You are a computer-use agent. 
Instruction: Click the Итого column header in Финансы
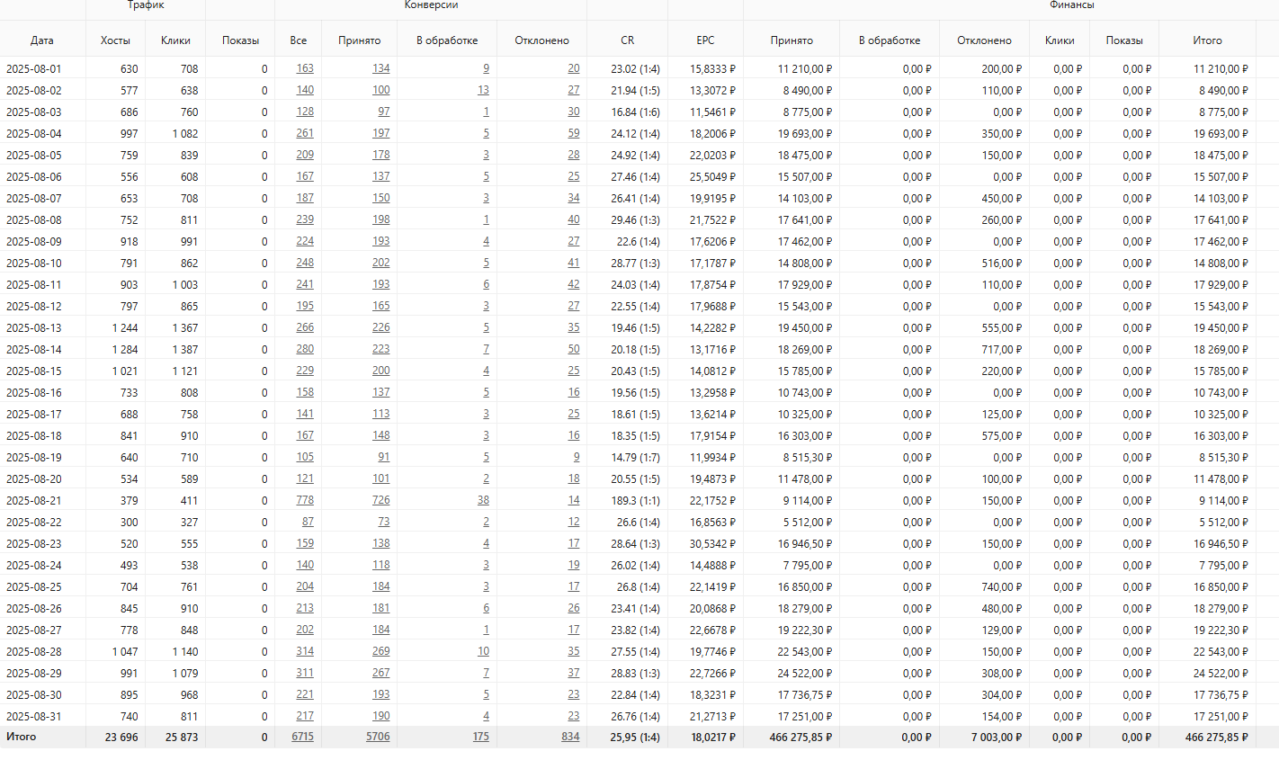tap(1207, 40)
